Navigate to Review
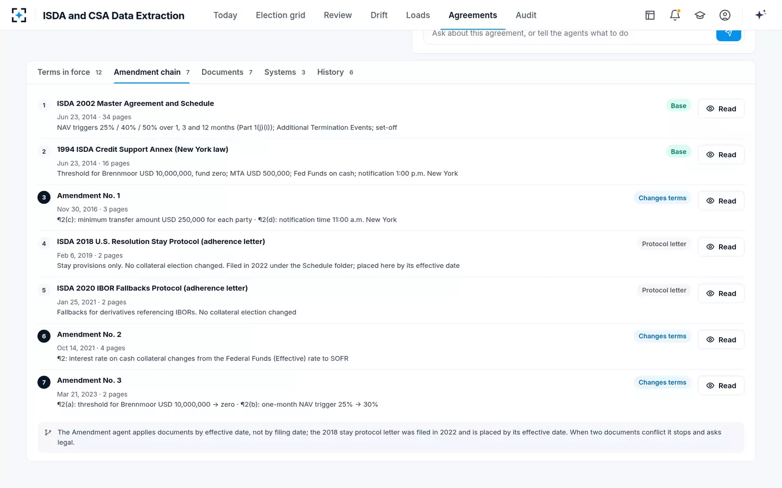 [x=338, y=15]
